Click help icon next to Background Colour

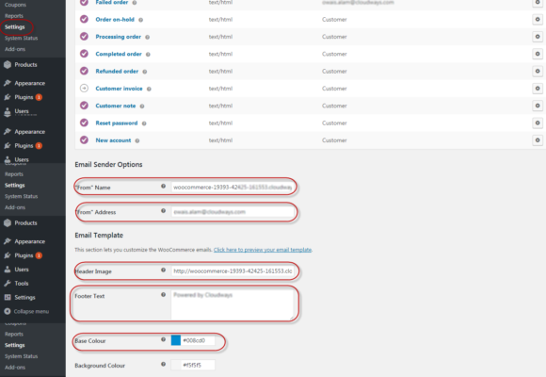163,364
